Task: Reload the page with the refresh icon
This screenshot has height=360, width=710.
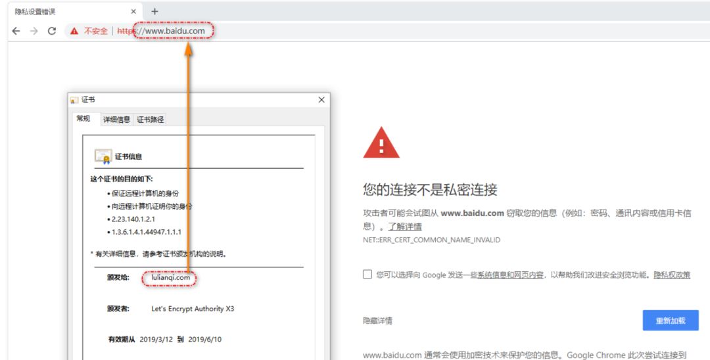Action: point(52,31)
